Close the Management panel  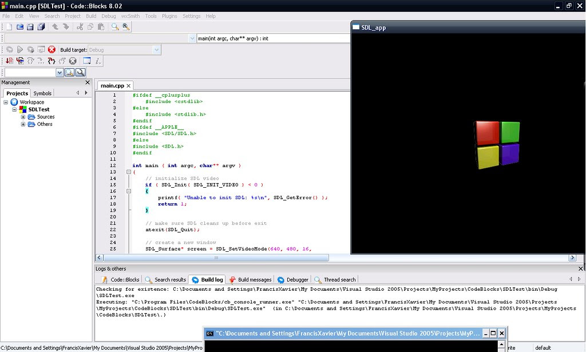(88, 82)
